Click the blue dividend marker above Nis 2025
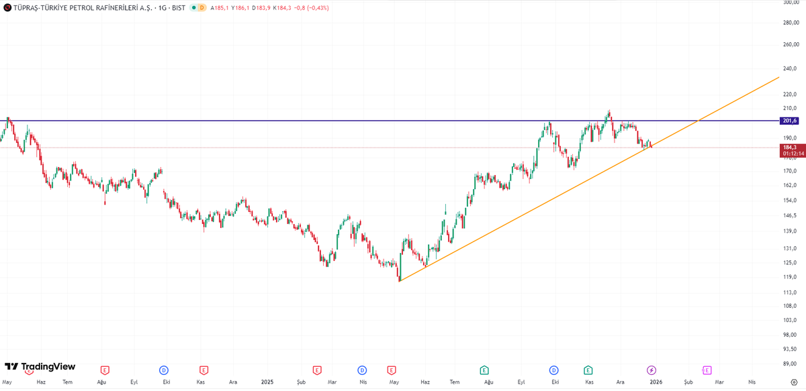The image size is (806, 391). point(361,370)
